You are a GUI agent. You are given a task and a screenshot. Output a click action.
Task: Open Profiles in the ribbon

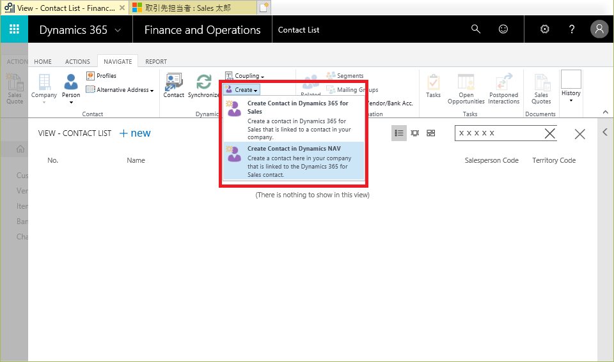pos(102,75)
